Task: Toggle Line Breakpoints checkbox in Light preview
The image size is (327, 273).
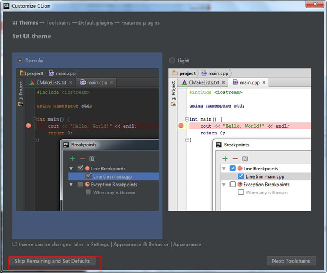Action: coord(233,169)
